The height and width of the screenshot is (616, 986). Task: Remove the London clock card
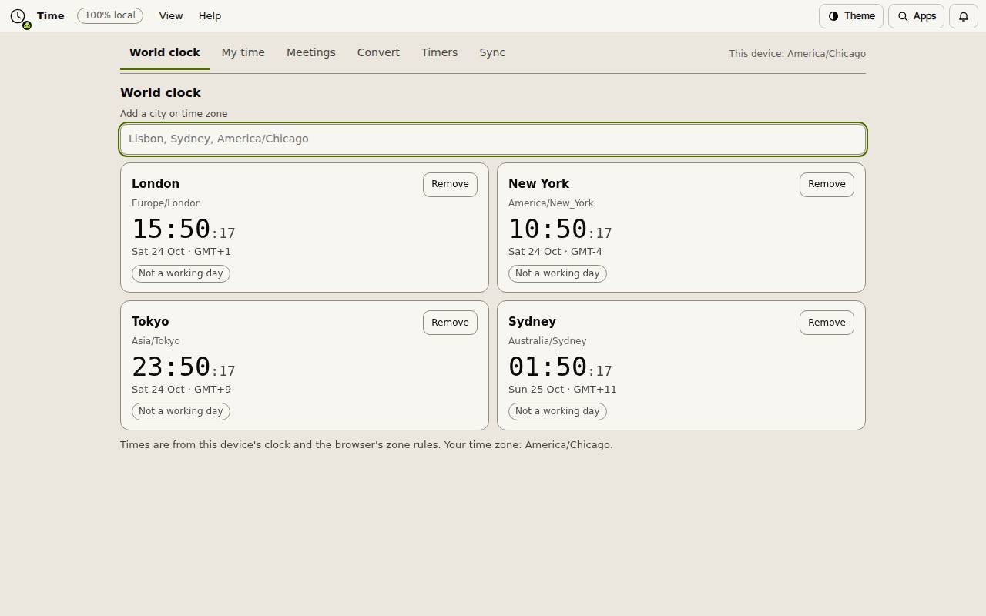(x=450, y=184)
